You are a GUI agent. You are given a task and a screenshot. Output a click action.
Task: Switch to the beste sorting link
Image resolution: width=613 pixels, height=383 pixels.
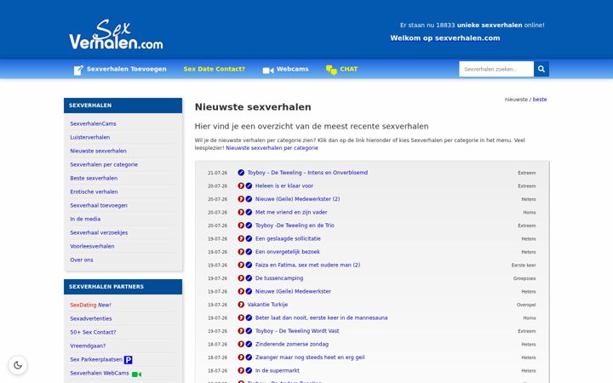pyautogui.click(x=540, y=100)
